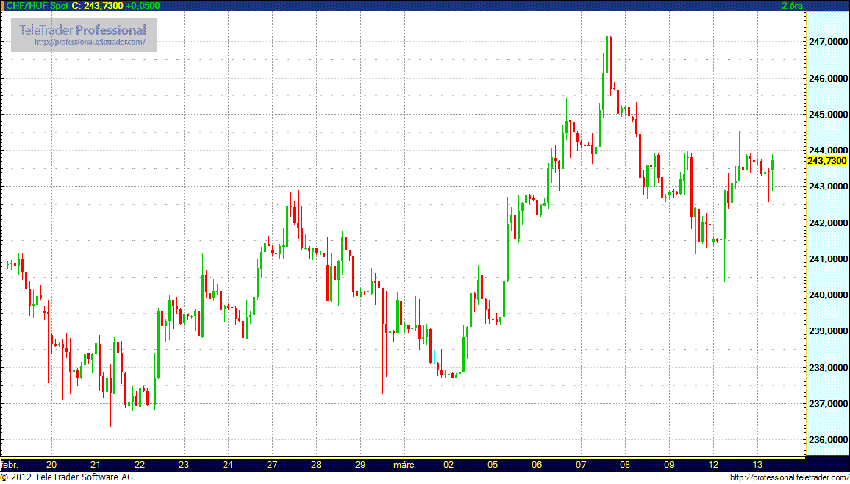Select date label 07 on time axis

tap(581, 465)
